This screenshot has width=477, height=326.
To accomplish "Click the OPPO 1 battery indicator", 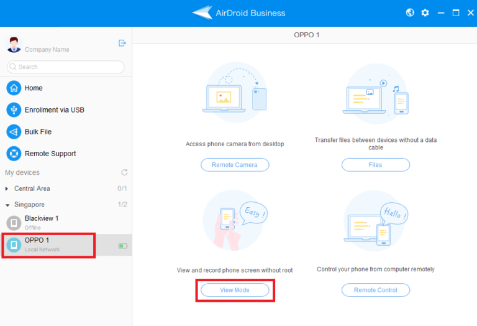I will point(122,246).
